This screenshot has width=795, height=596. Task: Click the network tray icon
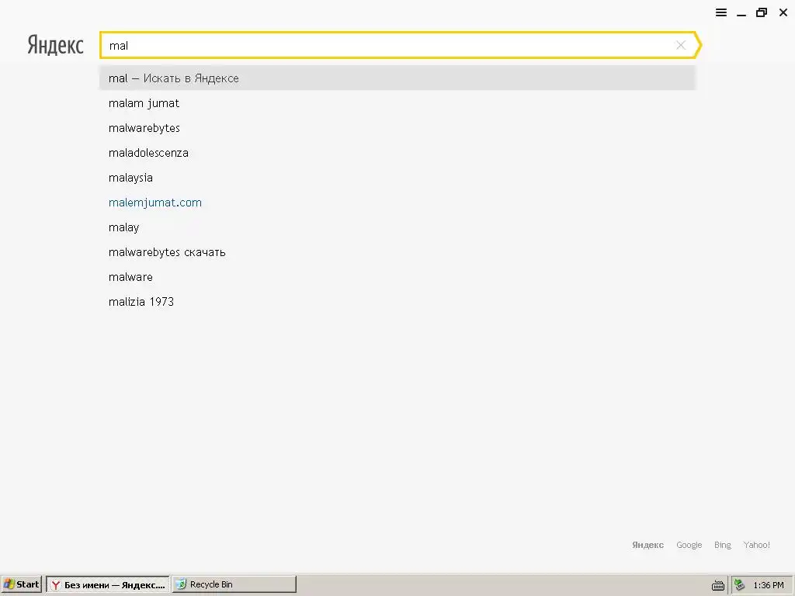pyautogui.click(x=740, y=585)
